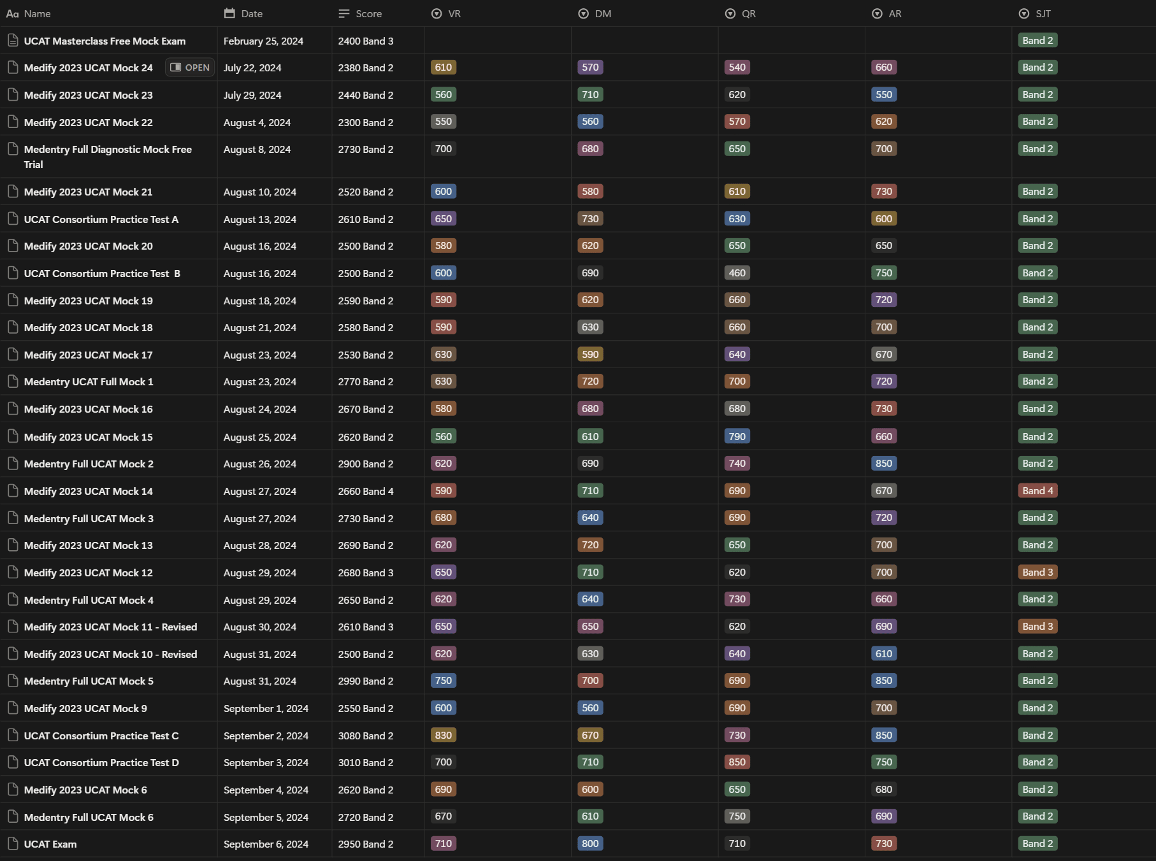
Task: Click the page icon beside Medify 2023 UCAT Mock 21
Action: point(12,192)
